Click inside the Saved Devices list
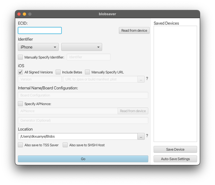Viewport: 215px width, 185px height. click(175, 83)
